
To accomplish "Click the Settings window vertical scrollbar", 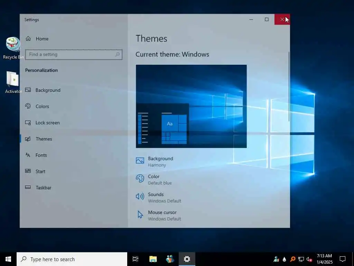I will [289, 87].
